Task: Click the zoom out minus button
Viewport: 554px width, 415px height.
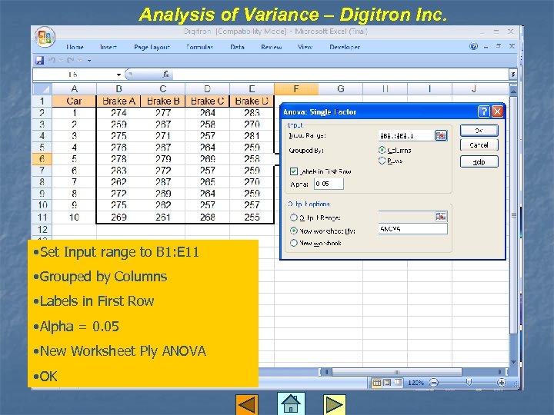Action: 434,383
